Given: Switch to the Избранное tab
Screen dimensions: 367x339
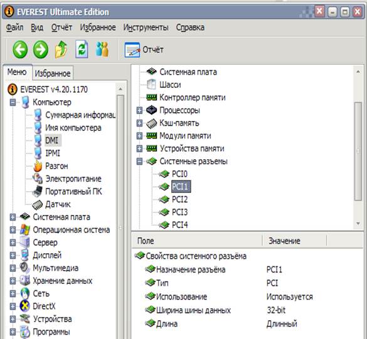Looking at the screenshot, I should tap(53, 73).
